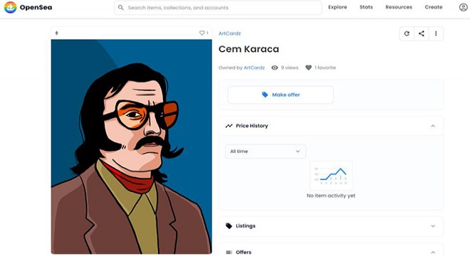
Task: Collapse the Price History section
Action: click(433, 126)
